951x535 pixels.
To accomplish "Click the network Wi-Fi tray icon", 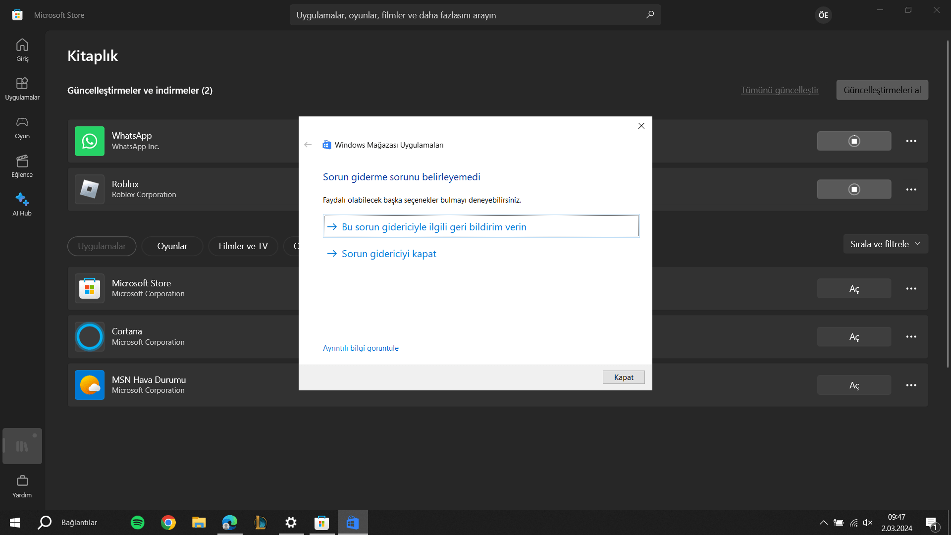I will point(853,523).
